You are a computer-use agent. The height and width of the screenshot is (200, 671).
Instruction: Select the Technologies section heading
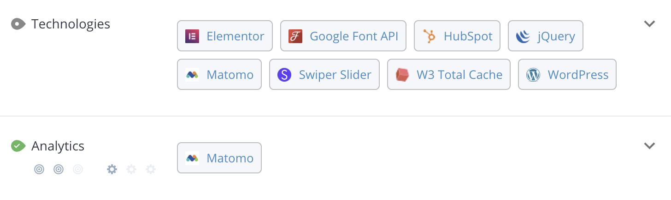(71, 24)
